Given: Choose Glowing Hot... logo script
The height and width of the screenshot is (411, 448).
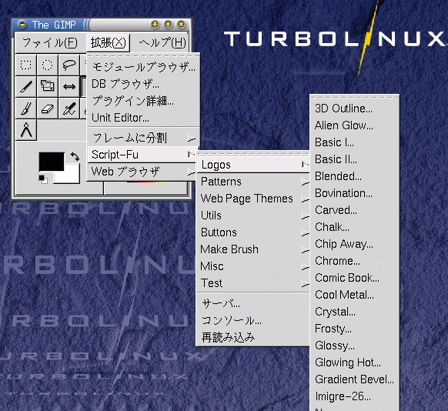Looking at the screenshot, I should (354, 363).
